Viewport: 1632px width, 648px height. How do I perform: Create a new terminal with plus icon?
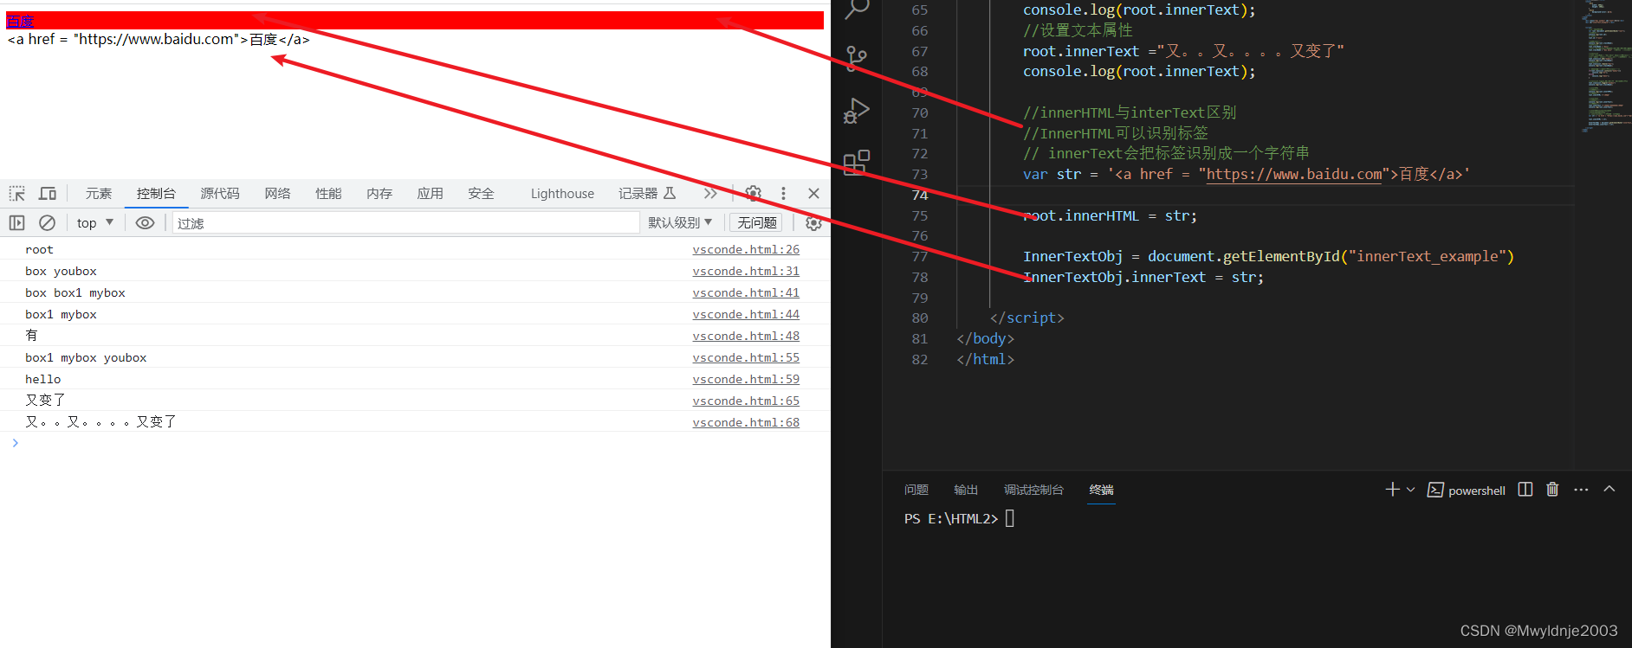tap(1392, 490)
